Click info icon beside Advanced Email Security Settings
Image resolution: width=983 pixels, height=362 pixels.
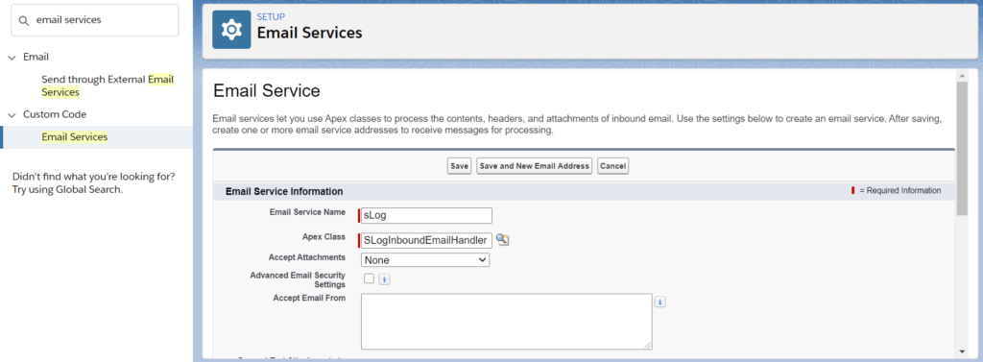pos(384,279)
